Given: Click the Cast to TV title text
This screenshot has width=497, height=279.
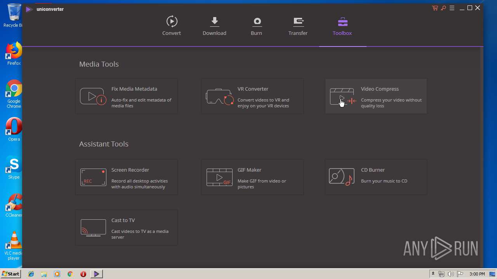Looking at the screenshot, I should (123, 220).
